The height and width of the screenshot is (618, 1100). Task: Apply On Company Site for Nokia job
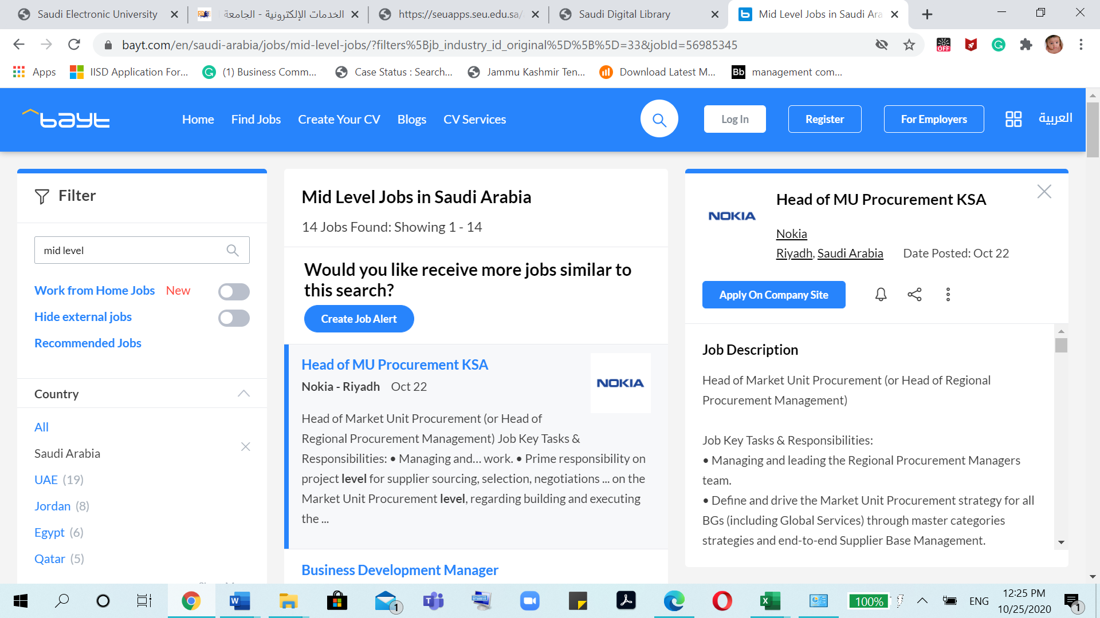pos(773,294)
